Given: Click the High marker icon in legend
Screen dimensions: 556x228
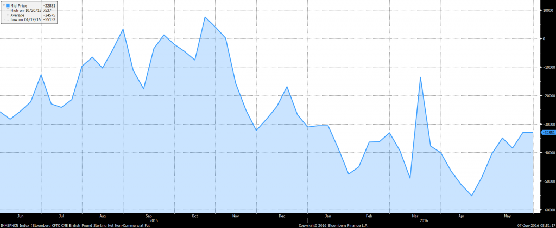Looking at the screenshot, I should [x=8, y=11].
